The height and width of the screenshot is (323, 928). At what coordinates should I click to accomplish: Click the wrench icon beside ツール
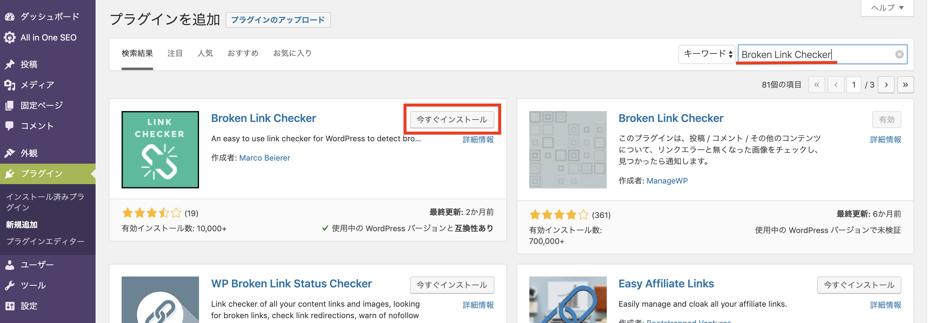pyautogui.click(x=10, y=285)
